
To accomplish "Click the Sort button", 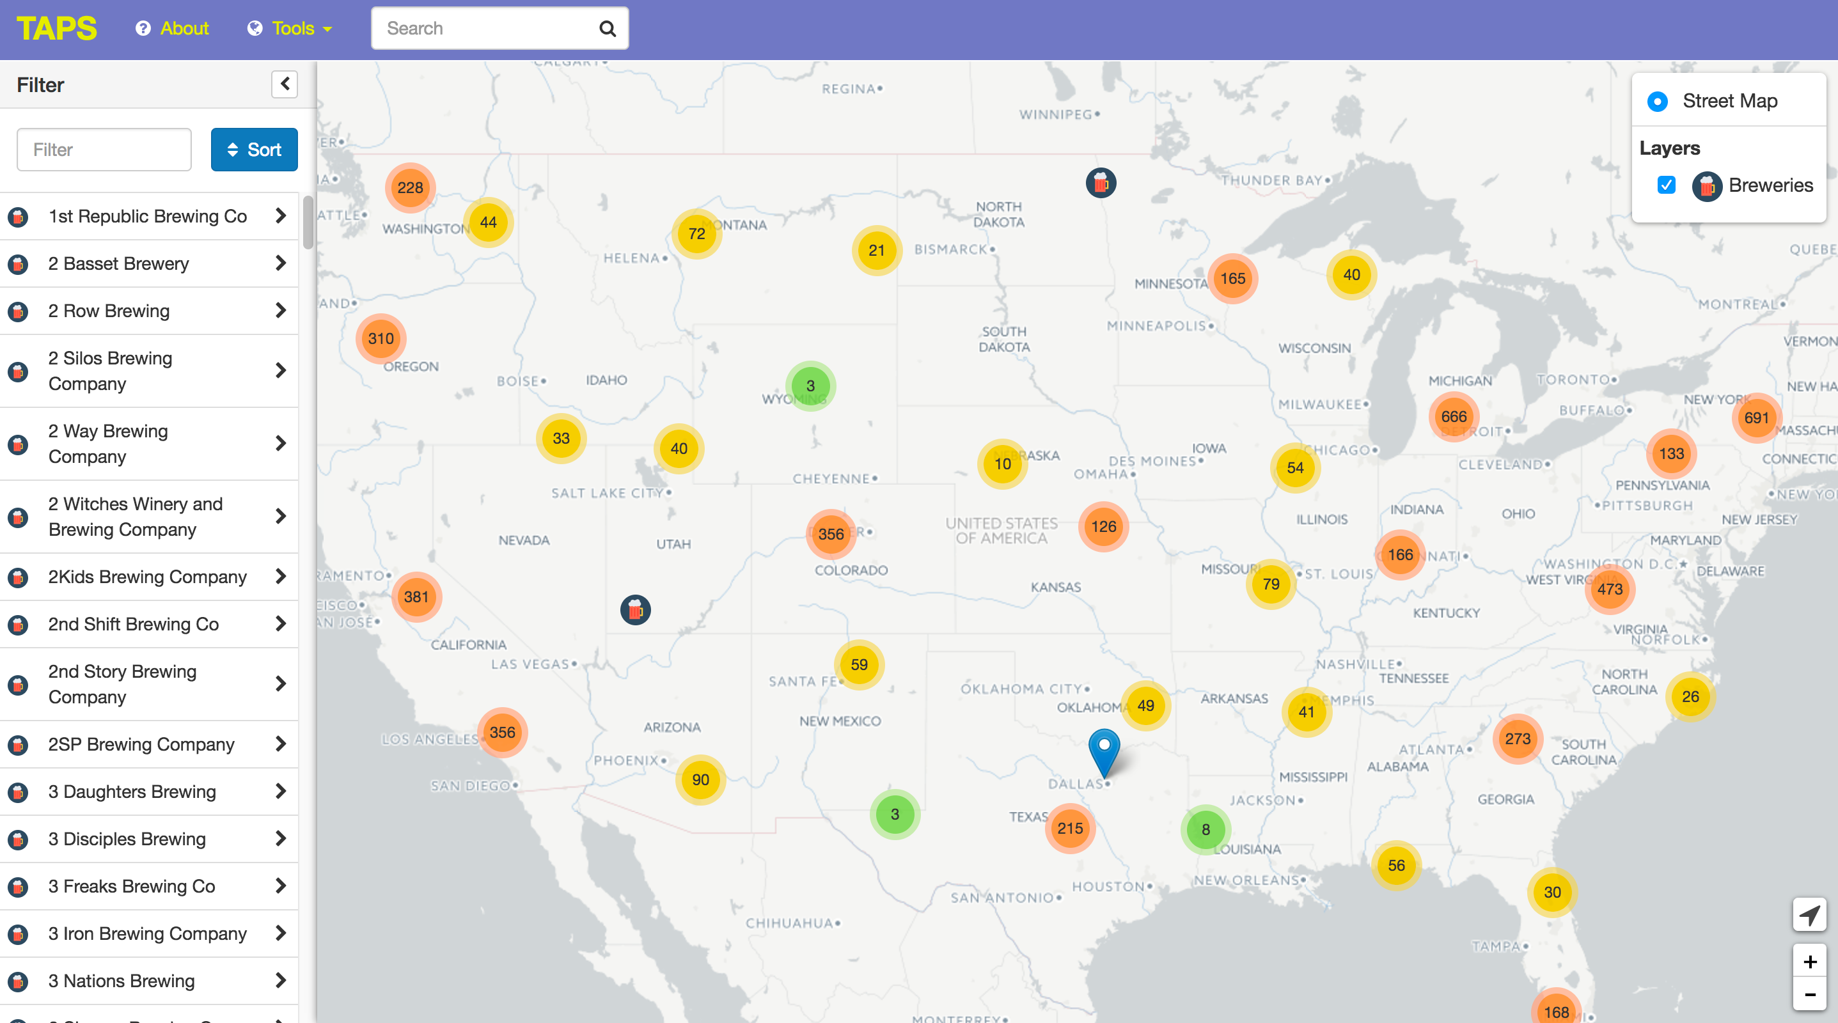I will click(x=254, y=149).
